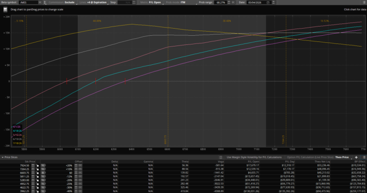Add a new price slice with the plus icon
The height and width of the screenshot is (193, 367).
point(356,157)
